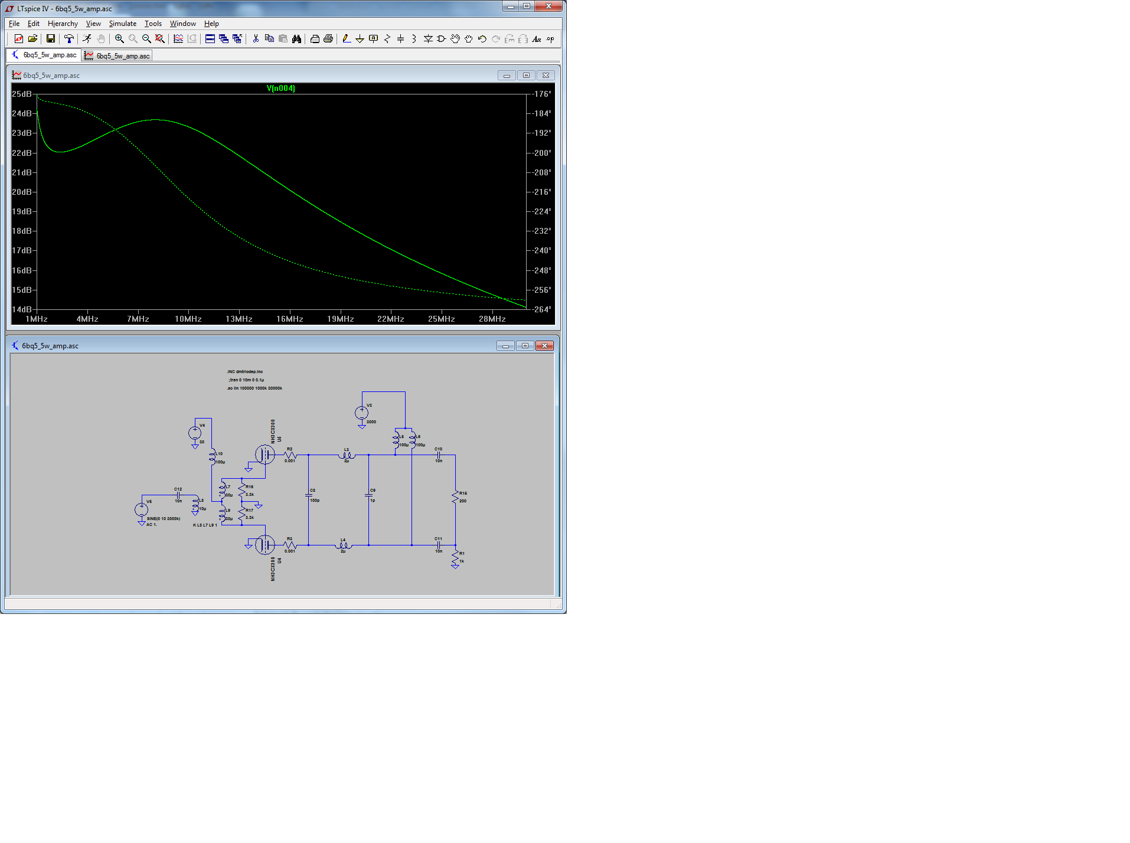1130x843 pixels.
Task: Open the File menu
Action: pos(14,24)
